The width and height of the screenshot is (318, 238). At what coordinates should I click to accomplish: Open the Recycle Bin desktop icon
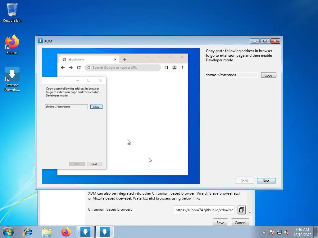pyautogui.click(x=12, y=12)
